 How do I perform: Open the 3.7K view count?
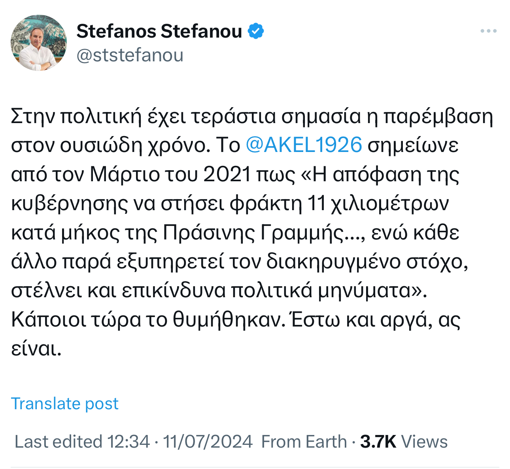(x=378, y=441)
